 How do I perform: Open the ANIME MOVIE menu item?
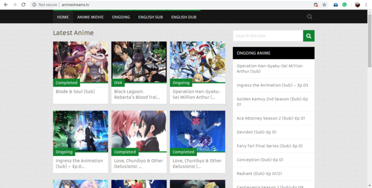(90, 17)
